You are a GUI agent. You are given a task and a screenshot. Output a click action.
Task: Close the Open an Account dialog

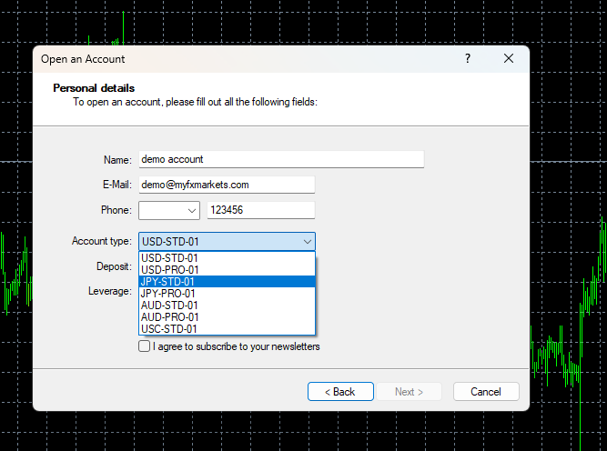point(509,59)
